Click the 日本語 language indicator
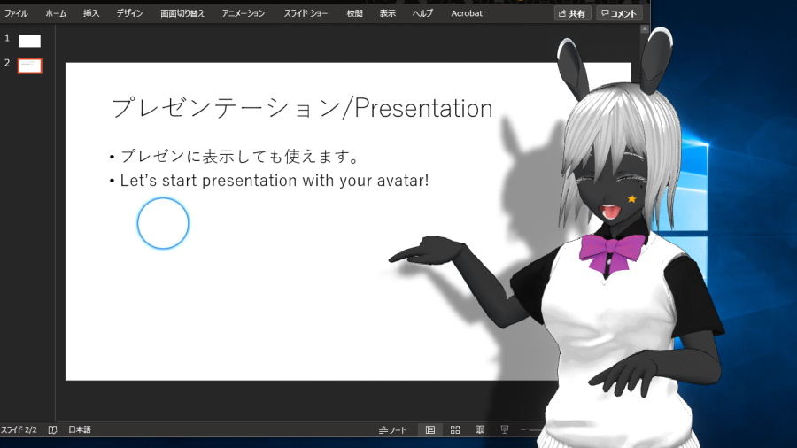 (x=80, y=429)
